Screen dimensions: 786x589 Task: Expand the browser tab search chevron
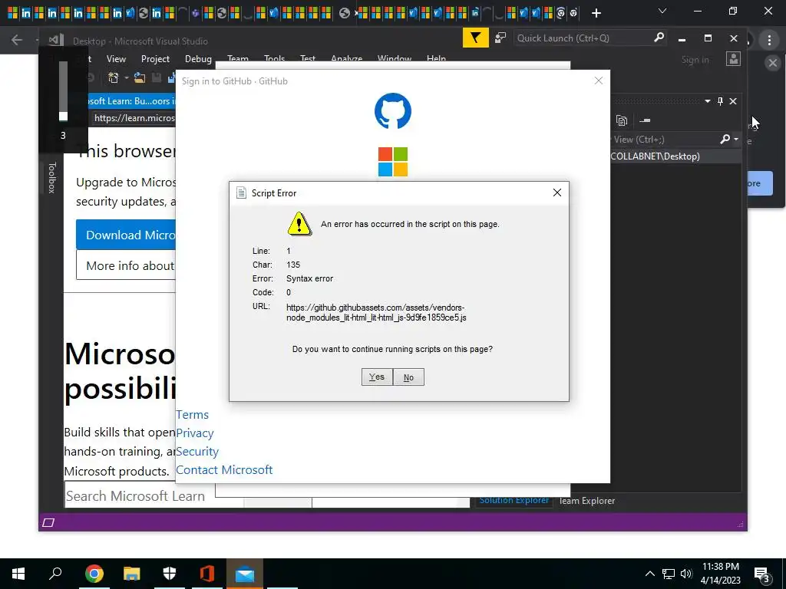point(662,11)
